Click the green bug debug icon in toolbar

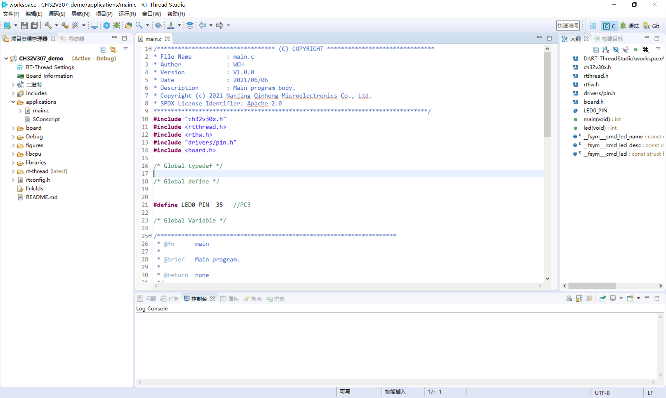pos(117,25)
